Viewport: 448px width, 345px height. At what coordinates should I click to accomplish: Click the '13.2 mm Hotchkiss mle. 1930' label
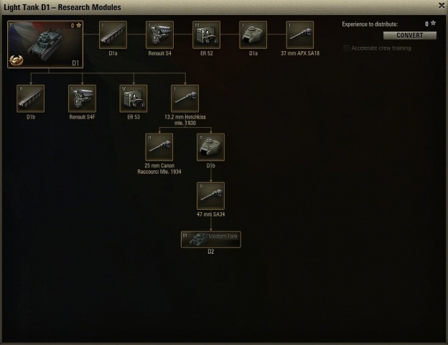click(185, 120)
